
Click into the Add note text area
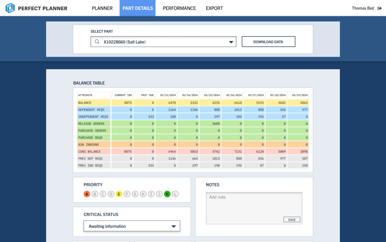click(x=254, y=206)
